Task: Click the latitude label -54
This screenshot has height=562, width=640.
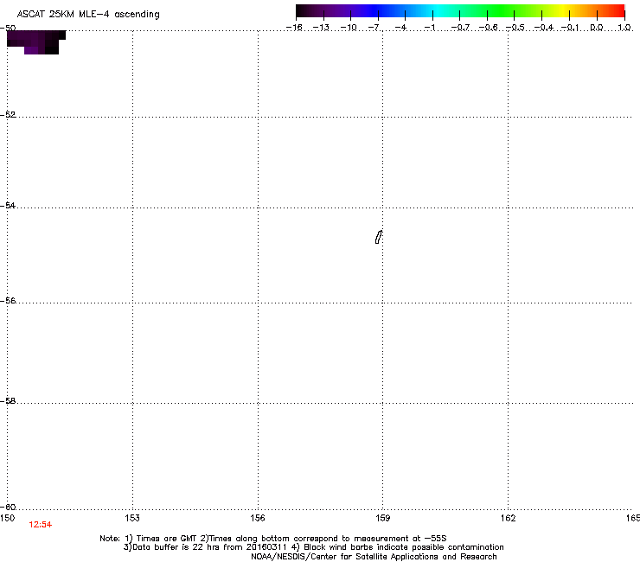Action: pyautogui.click(x=8, y=205)
